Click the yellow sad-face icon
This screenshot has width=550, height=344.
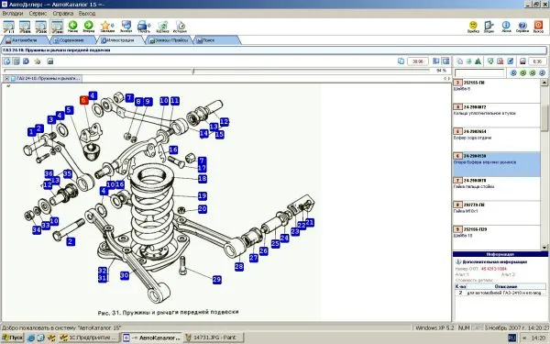[473, 26]
